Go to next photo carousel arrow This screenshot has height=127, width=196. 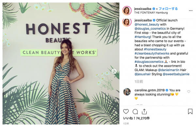tap(114, 71)
